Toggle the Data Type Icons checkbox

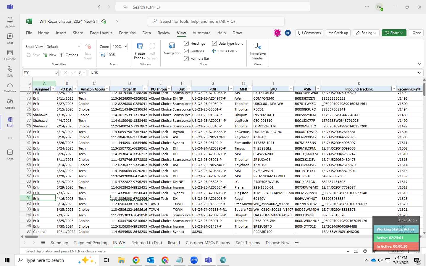[214, 43]
